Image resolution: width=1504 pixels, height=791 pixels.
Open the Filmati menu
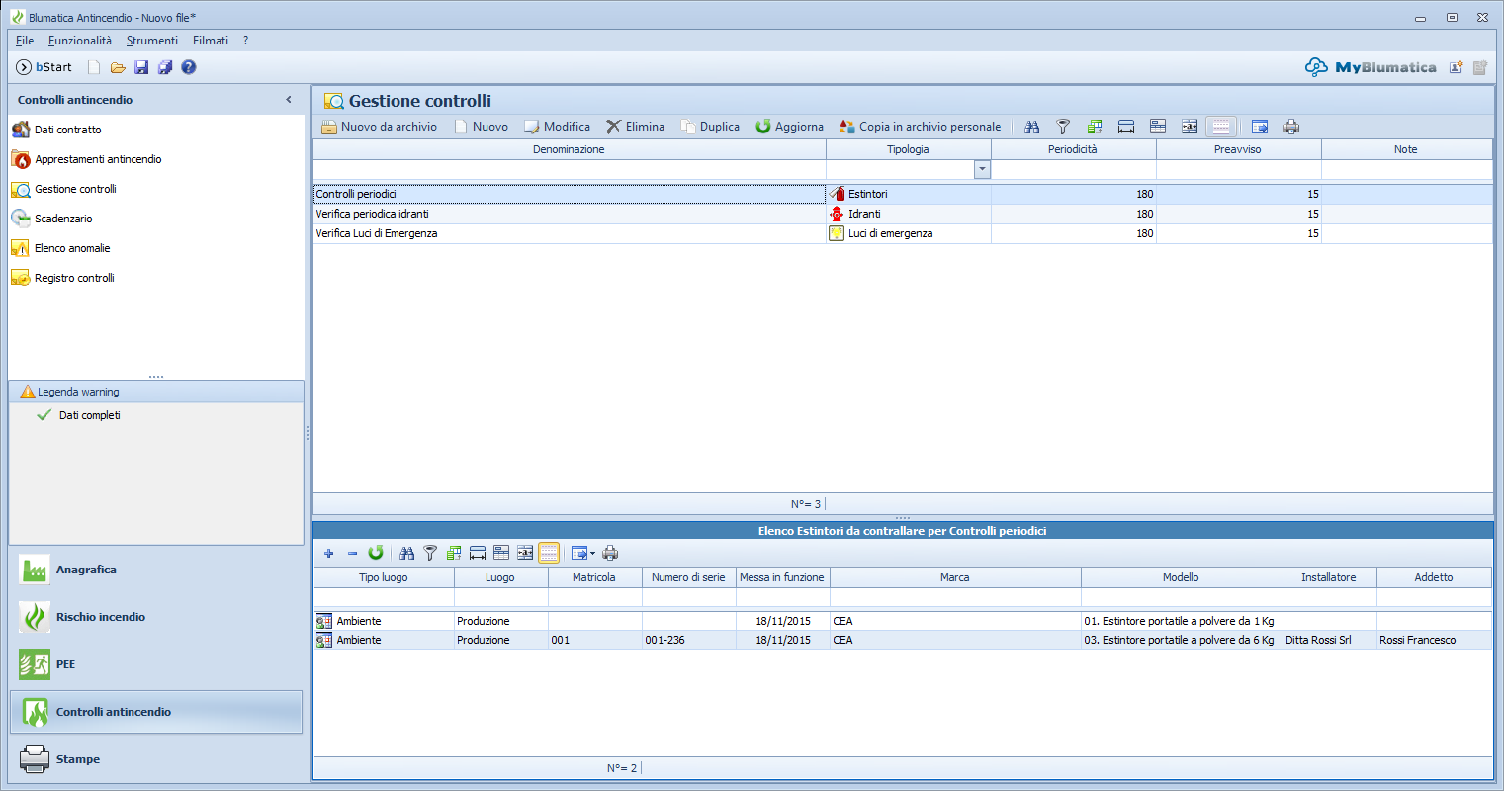pyautogui.click(x=211, y=41)
